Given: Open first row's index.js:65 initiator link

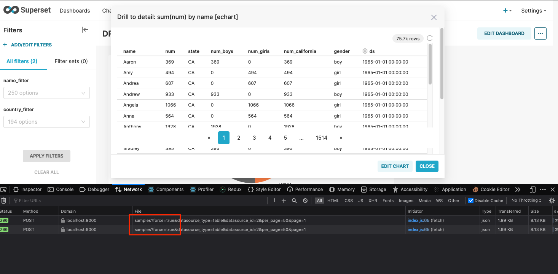Looking at the screenshot, I should point(418,220).
